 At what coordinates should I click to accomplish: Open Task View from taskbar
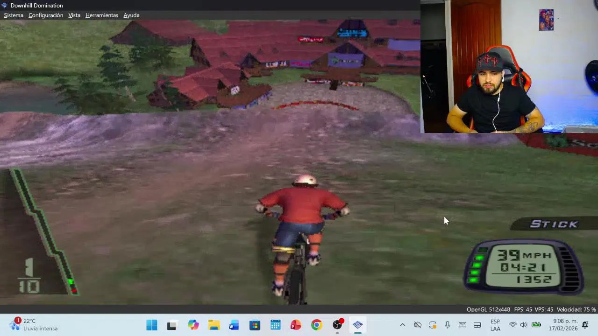pos(171,325)
